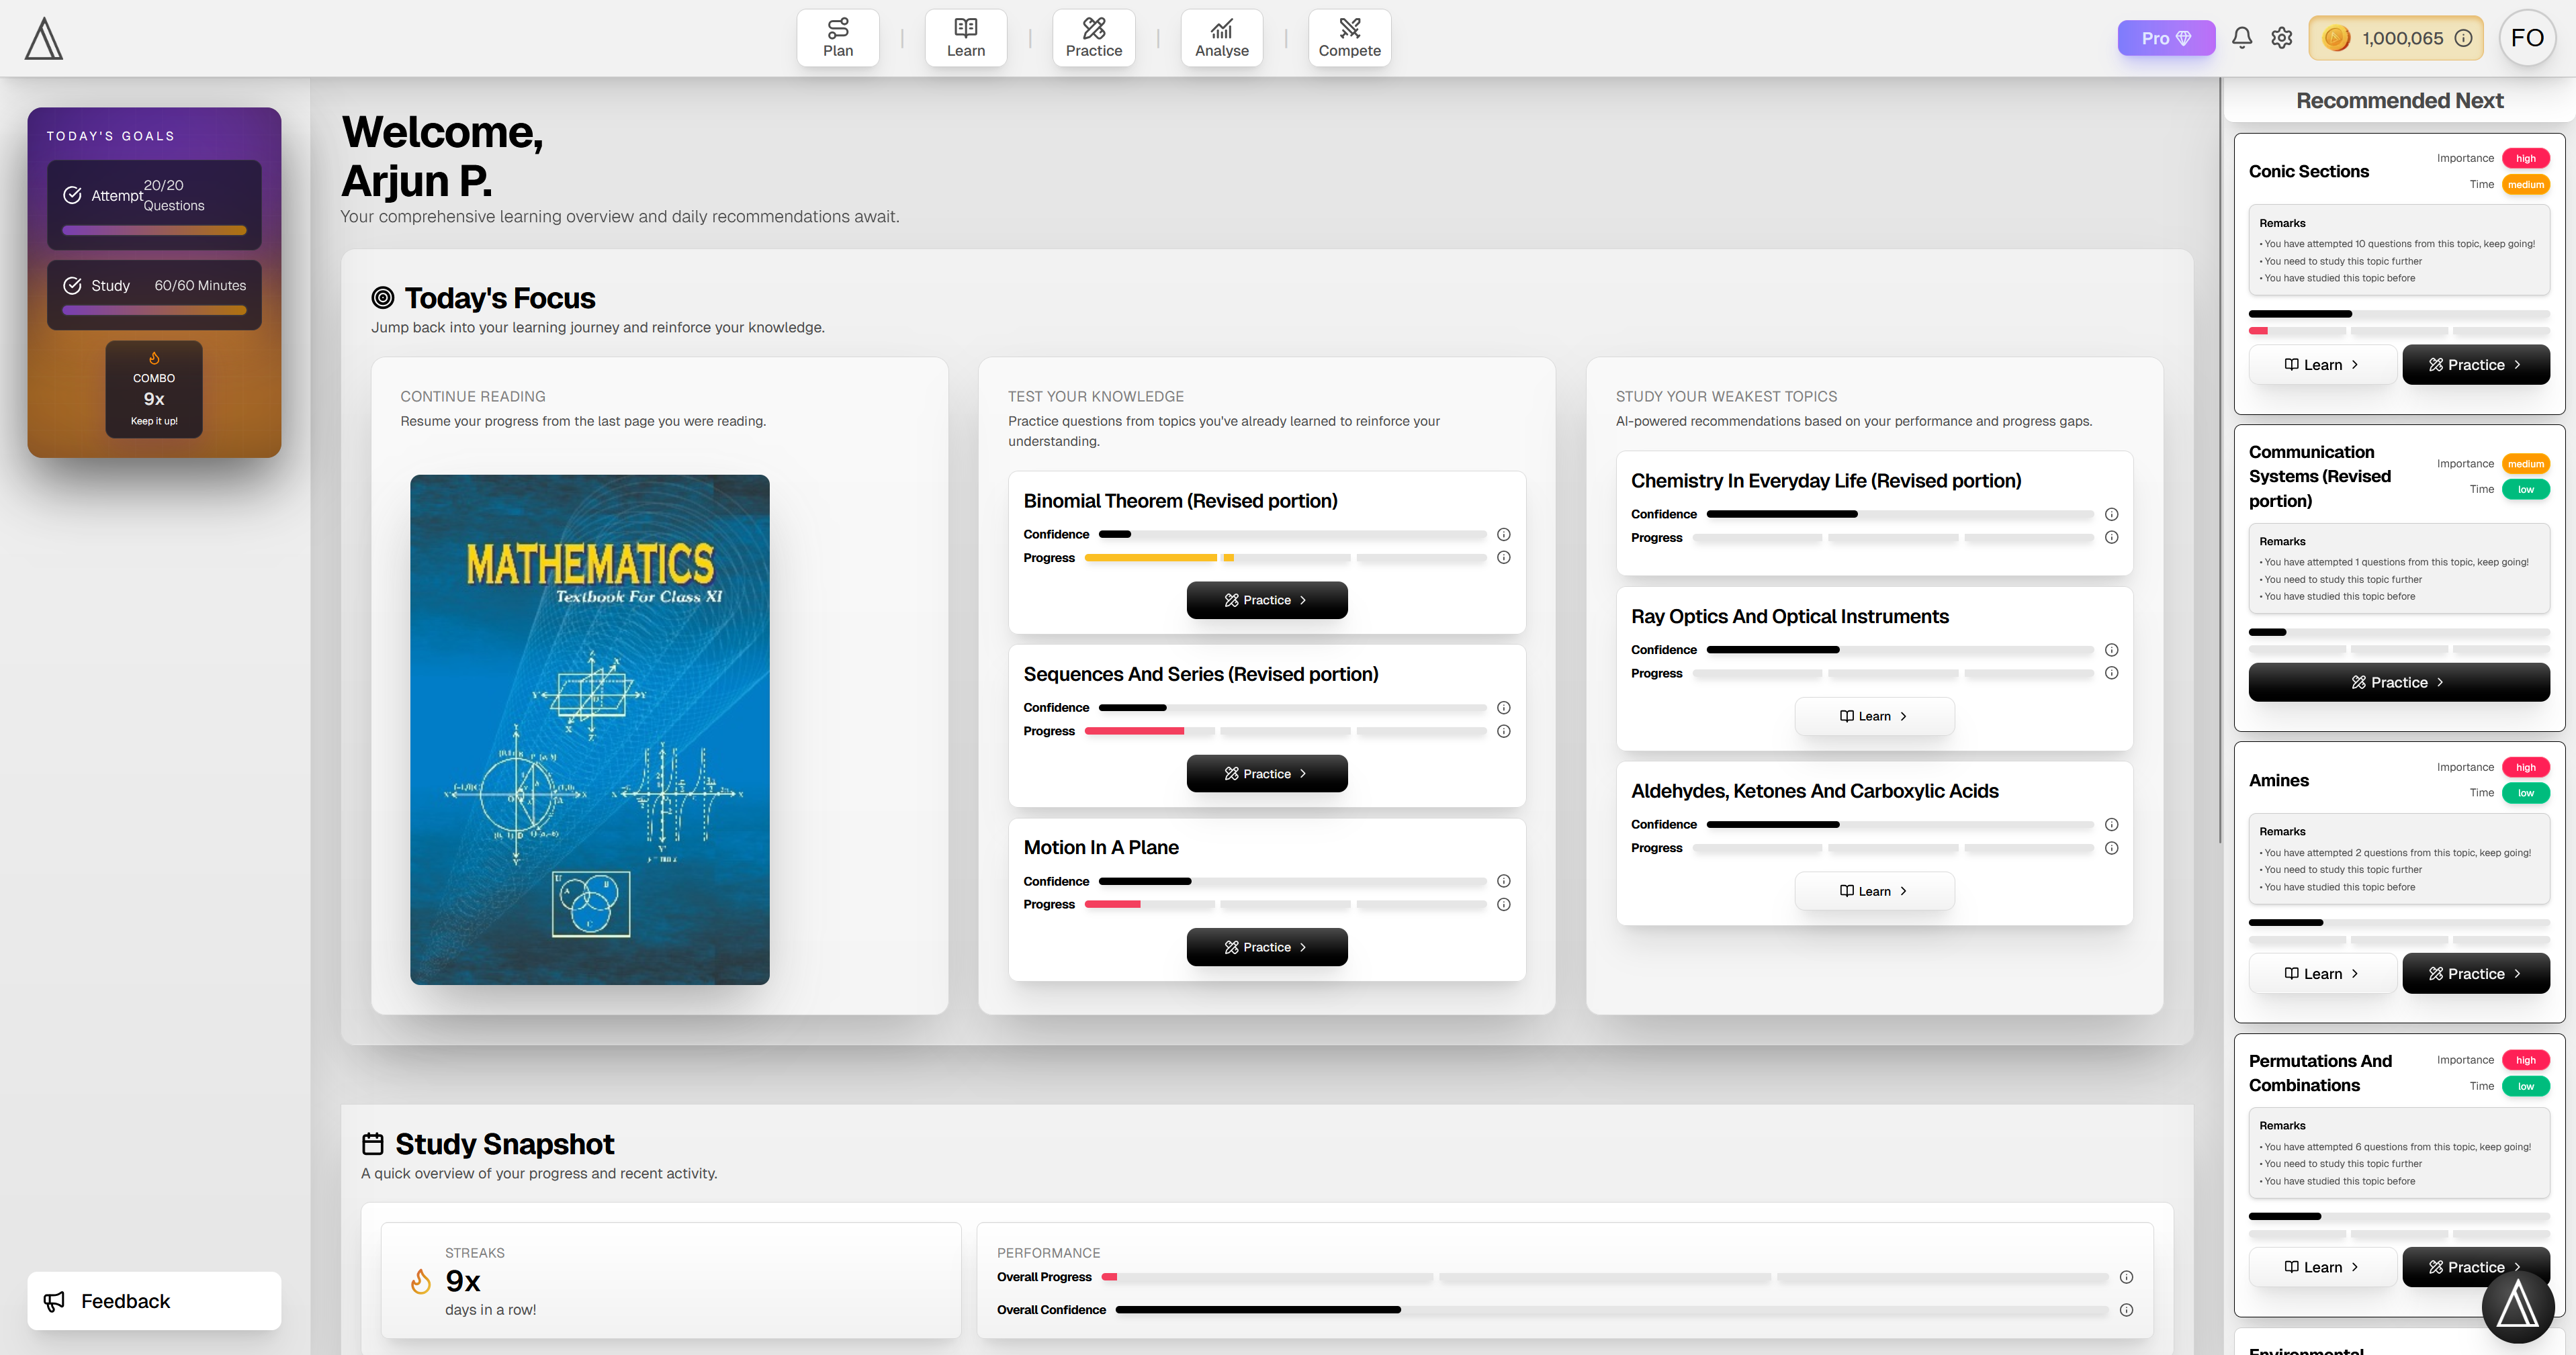Open settings with the gear icon
Image resolution: width=2576 pixels, height=1355 pixels.
[2282, 37]
